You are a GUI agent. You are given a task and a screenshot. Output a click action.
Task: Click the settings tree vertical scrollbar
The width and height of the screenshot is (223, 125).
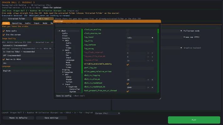tap(82, 61)
